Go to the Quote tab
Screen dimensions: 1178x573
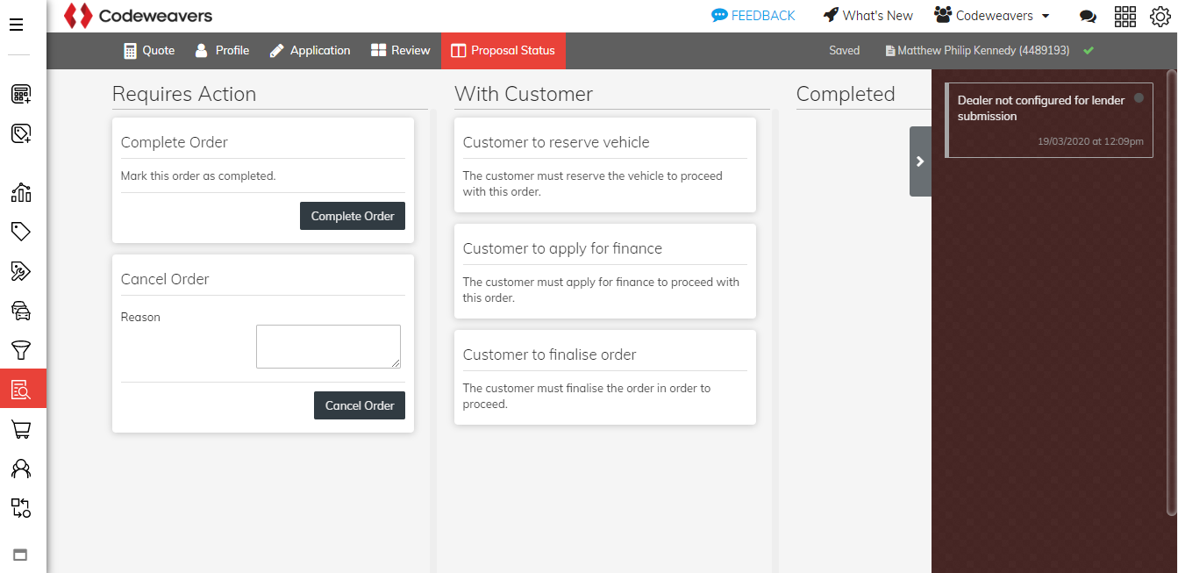(x=149, y=51)
